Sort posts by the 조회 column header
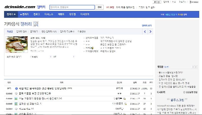This screenshot has height=115, width=202. tap(144, 82)
